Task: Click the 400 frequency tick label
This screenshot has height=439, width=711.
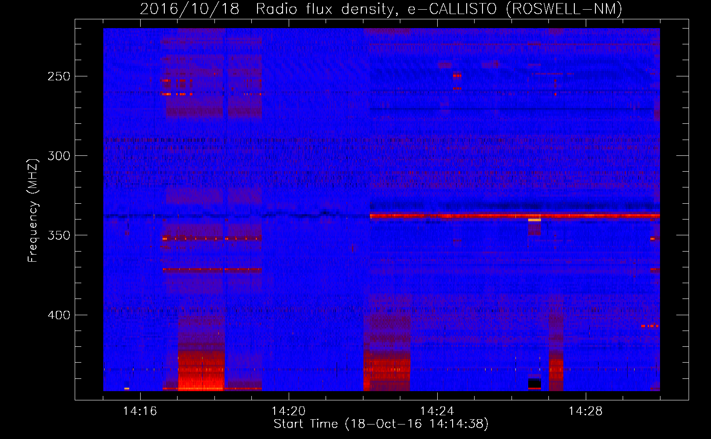Action: click(x=59, y=315)
